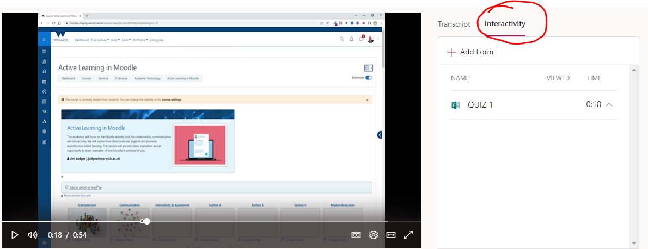
Task: Open the video in fullscreen
Action: coord(408,235)
